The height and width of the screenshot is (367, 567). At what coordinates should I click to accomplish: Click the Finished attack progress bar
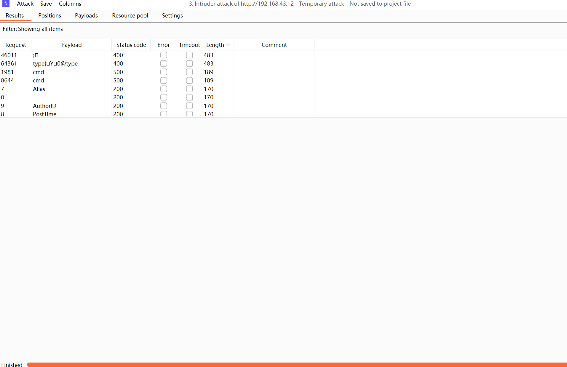click(297, 365)
